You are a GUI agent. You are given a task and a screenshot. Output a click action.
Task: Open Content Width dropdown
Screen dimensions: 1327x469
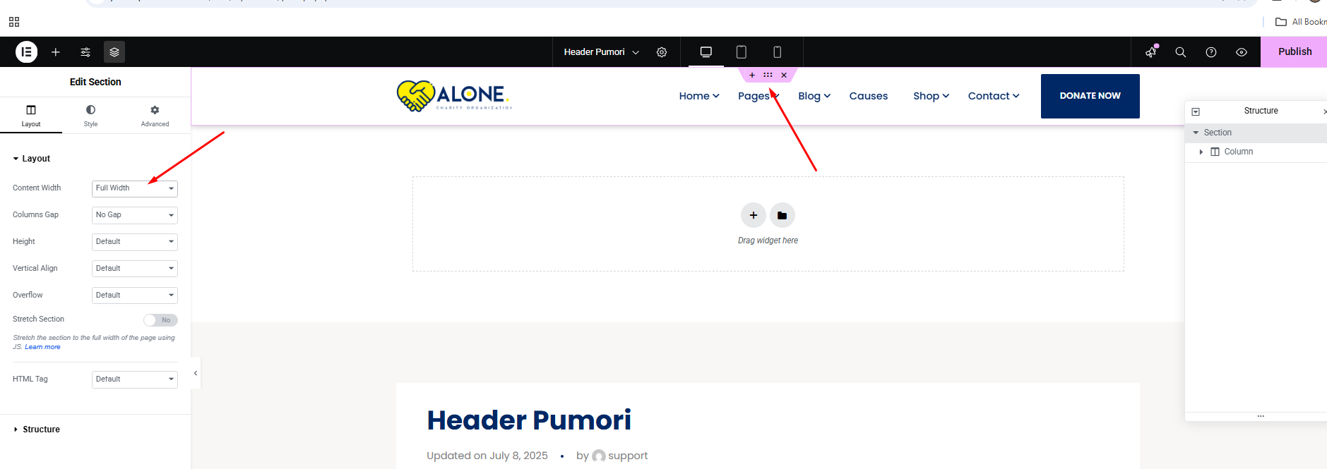coord(134,188)
